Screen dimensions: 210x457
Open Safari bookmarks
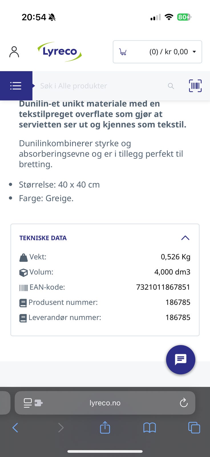point(150,428)
